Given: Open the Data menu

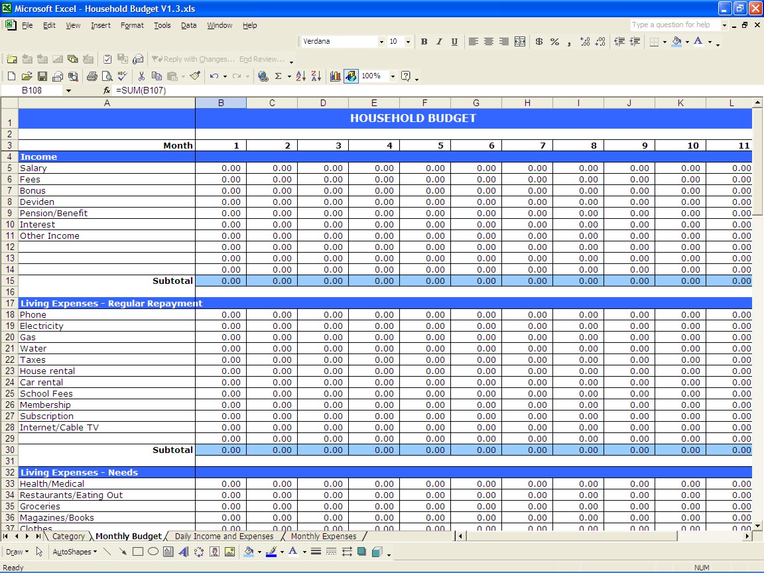Looking at the screenshot, I should [188, 25].
